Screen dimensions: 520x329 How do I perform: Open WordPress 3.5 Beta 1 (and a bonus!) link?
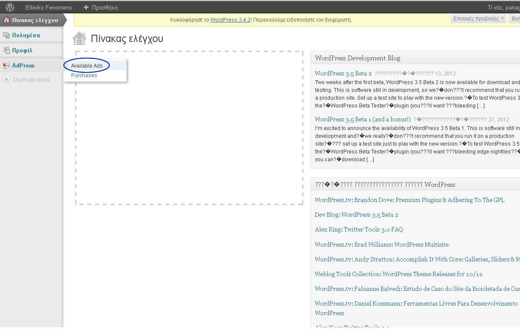362,119
